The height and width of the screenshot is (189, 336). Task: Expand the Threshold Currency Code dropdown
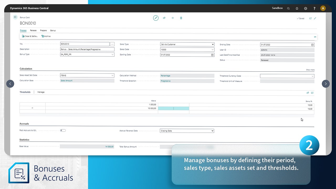click(x=312, y=76)
